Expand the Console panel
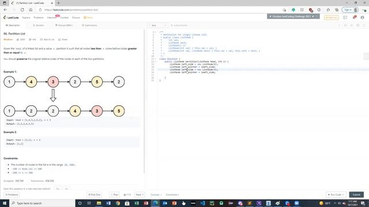369x207 pixels. [x=156, y=194]
